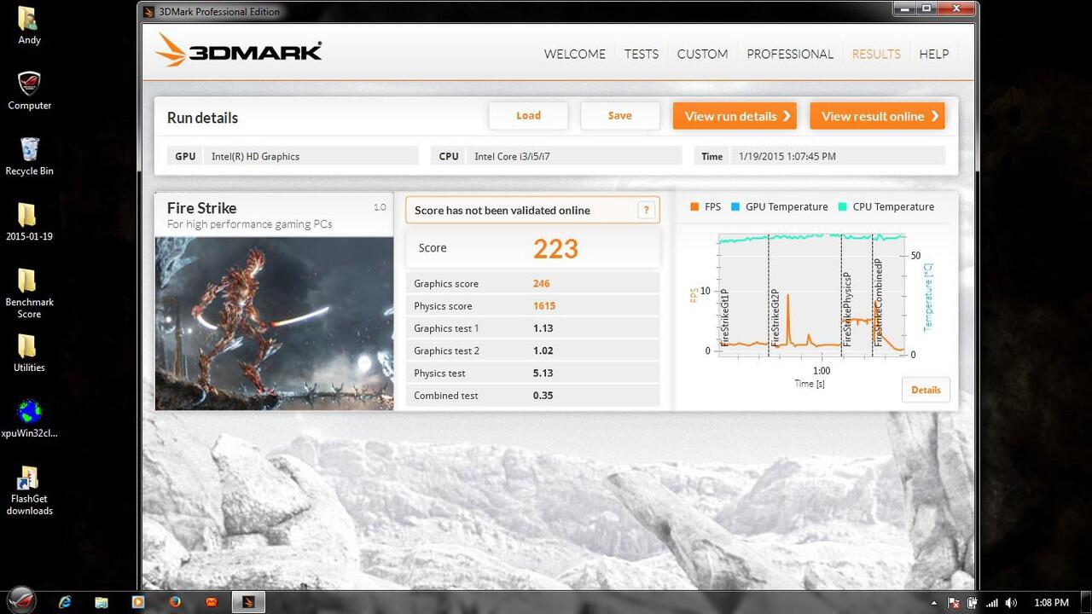Viewport: 1092px width, 614px height.
Task: Click the Time field 1/19/2015 1:07:45 PM
Action: pos(820,156)
